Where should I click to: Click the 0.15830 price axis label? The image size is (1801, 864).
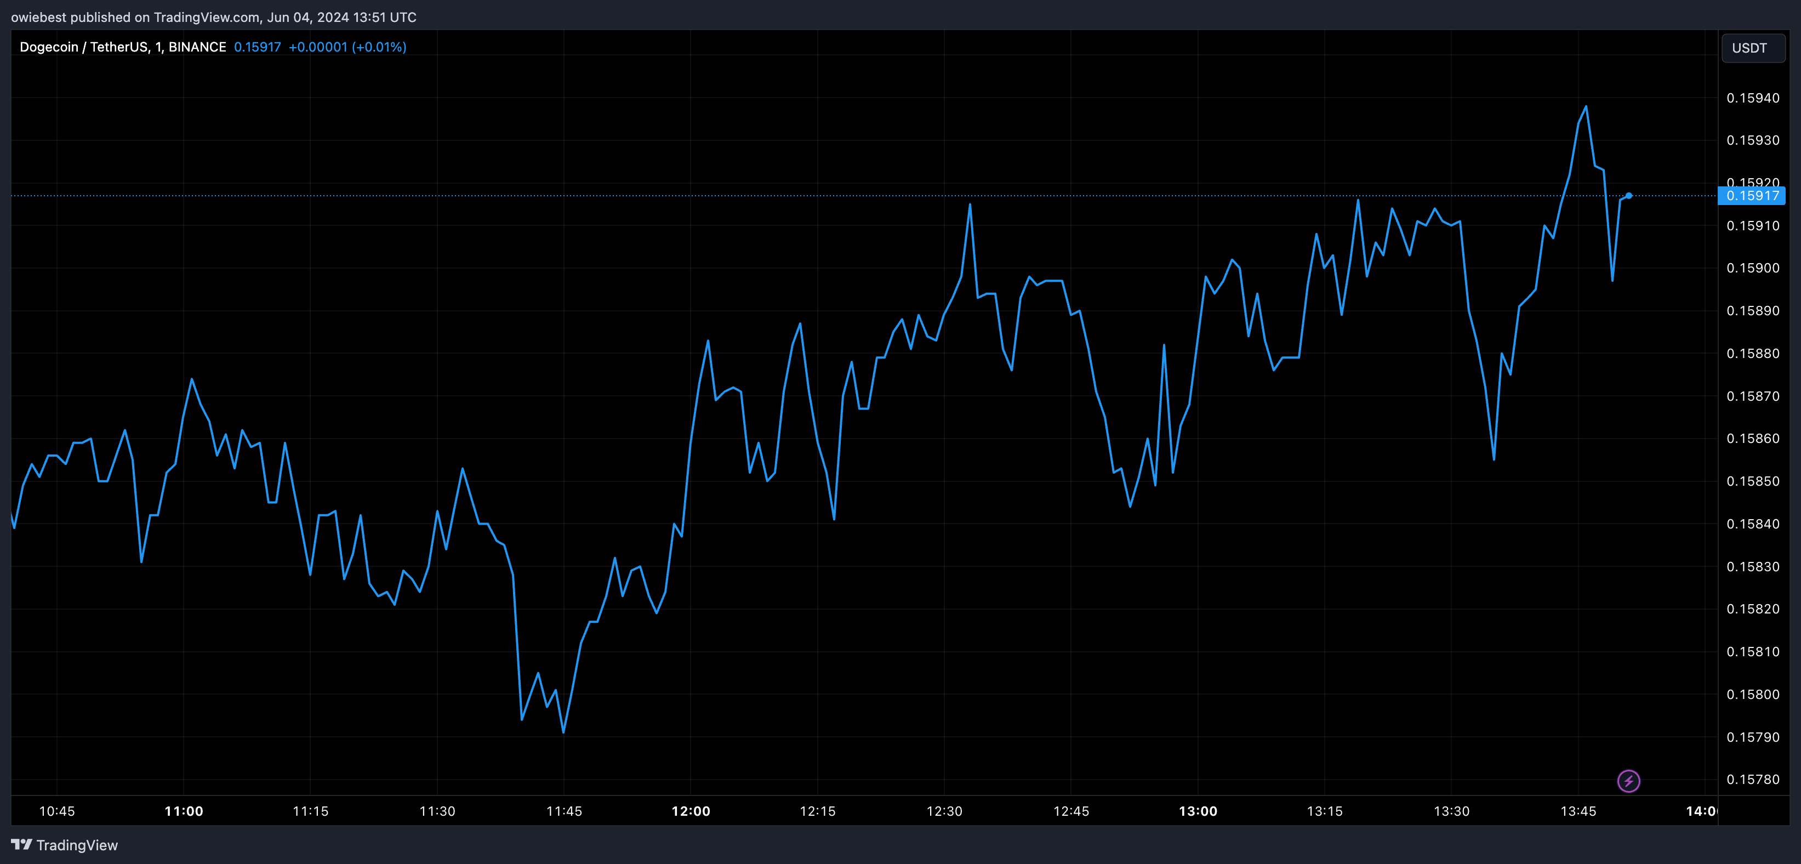tap(1753, 567)
